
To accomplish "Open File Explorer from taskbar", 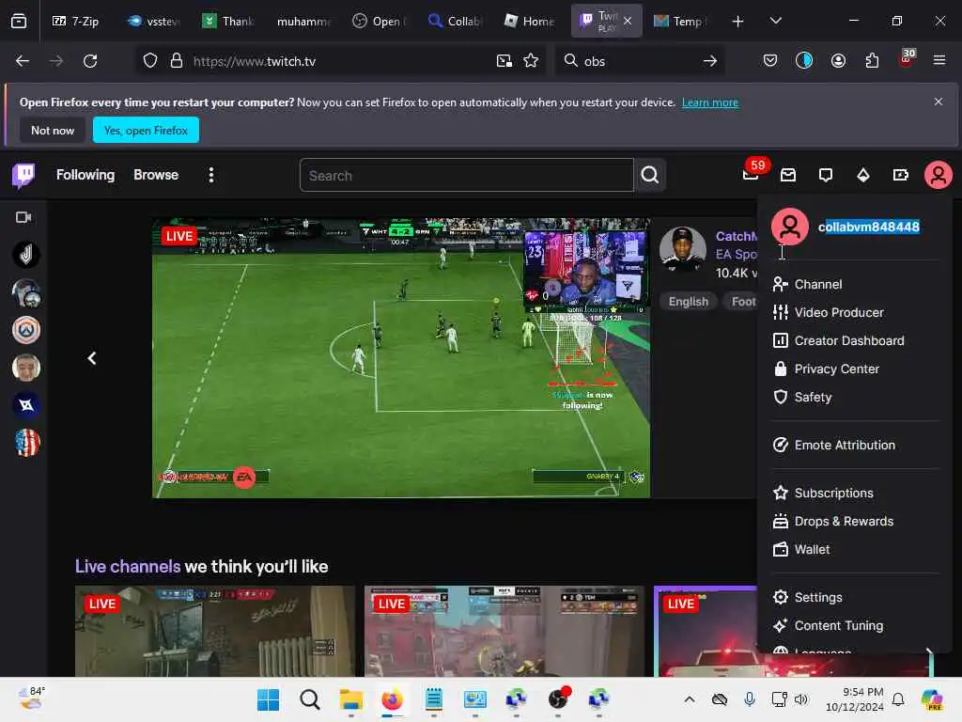I will [x=351, y=699].
